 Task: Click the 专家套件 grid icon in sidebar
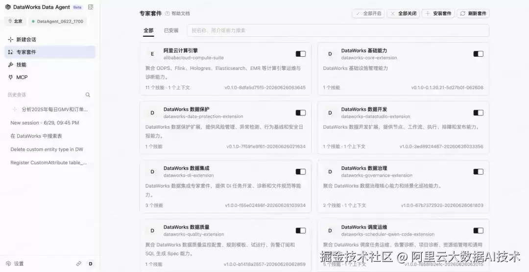[x=11, y=52]
